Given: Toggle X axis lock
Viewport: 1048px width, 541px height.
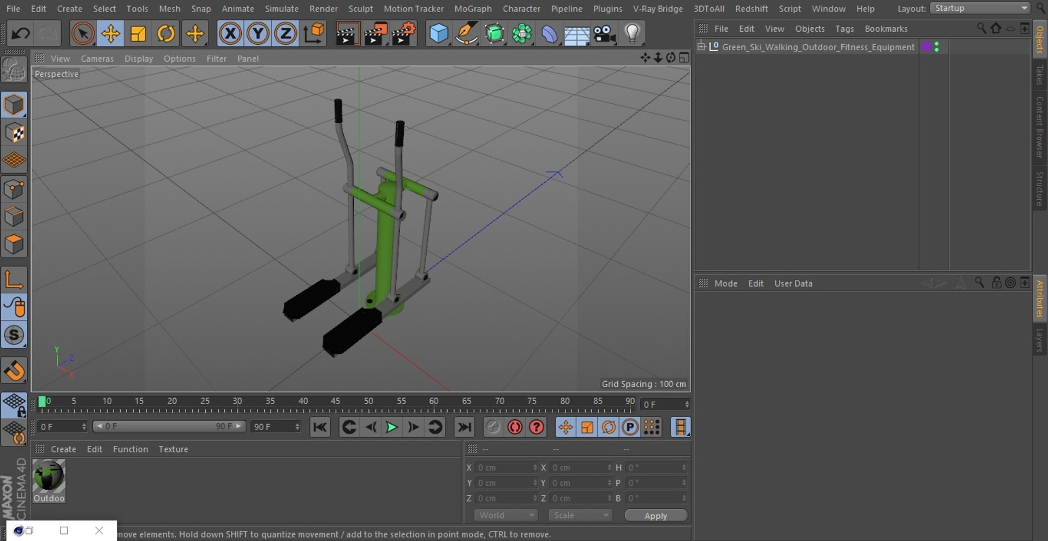Looking at the screenshot, I should (x=230, y=34).
